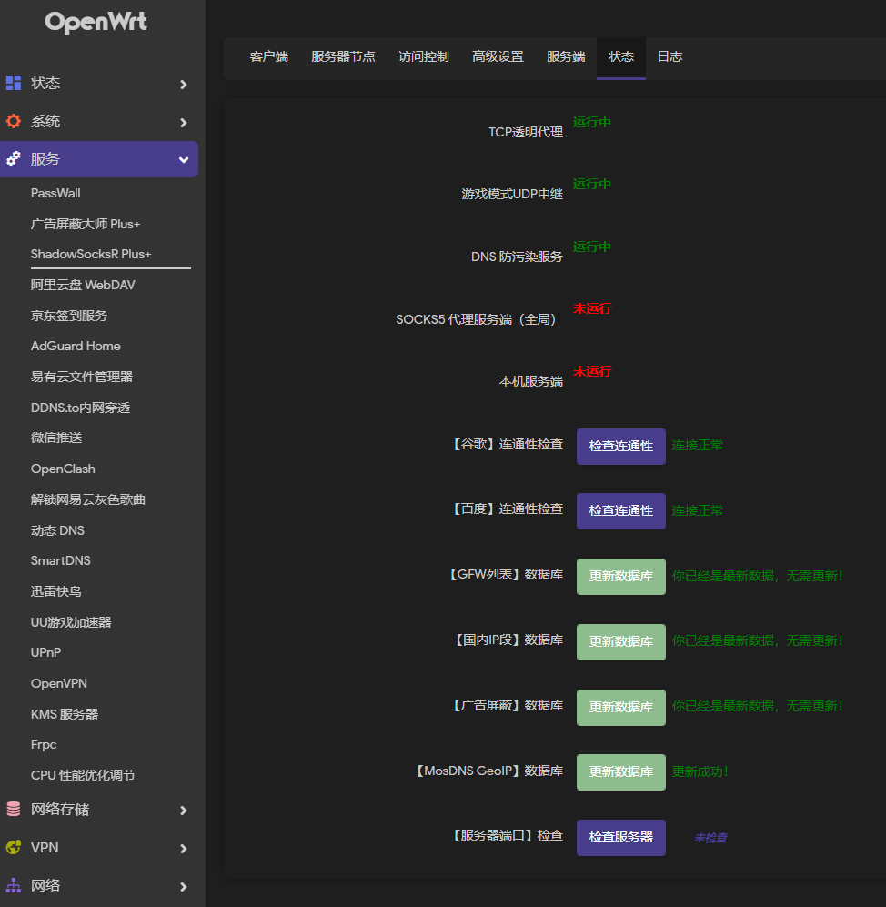This screenshot has height=907, width=886.
Task: Select ShadowSocksR Plus+ in sidebar
Action: coord(91,254)
